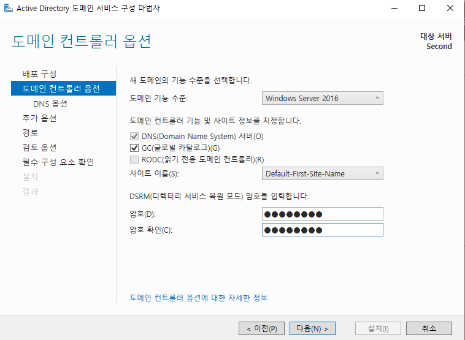The height and width of the screenshot is (340, 465).
Task: Toggle the DNS(Domain Name System) 서버 checkbox
Action: click(134, 136)
